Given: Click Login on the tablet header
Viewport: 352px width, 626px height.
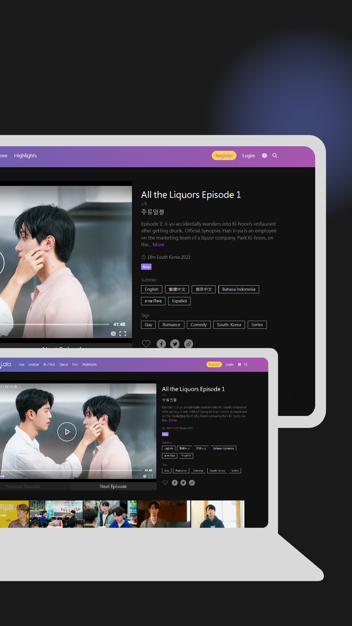Looking at the screenshot, I should pos(248,156).
